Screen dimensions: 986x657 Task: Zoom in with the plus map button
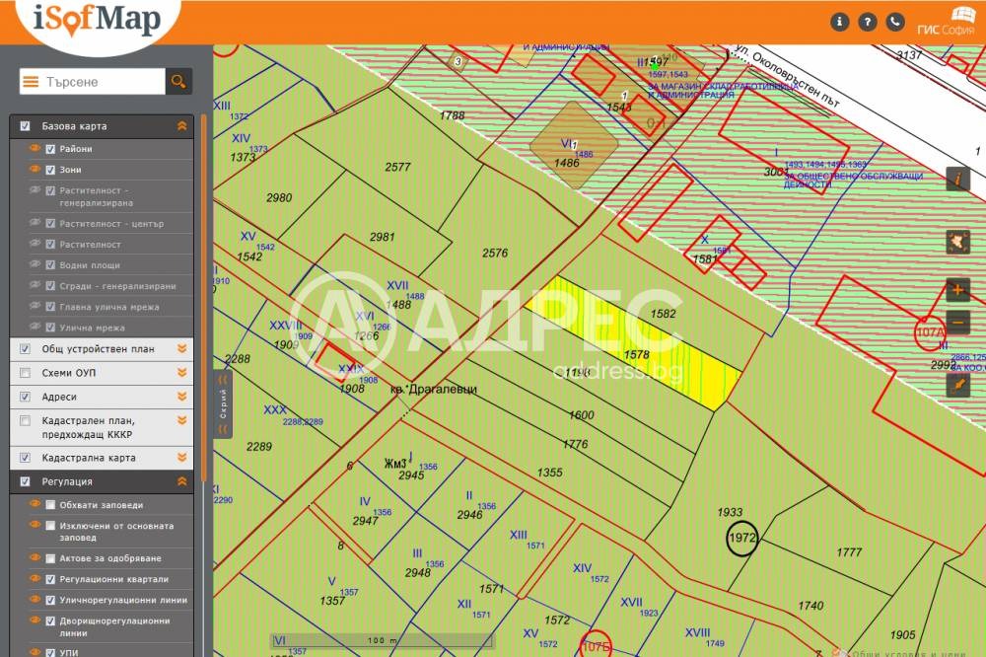(x=957, y=290)
